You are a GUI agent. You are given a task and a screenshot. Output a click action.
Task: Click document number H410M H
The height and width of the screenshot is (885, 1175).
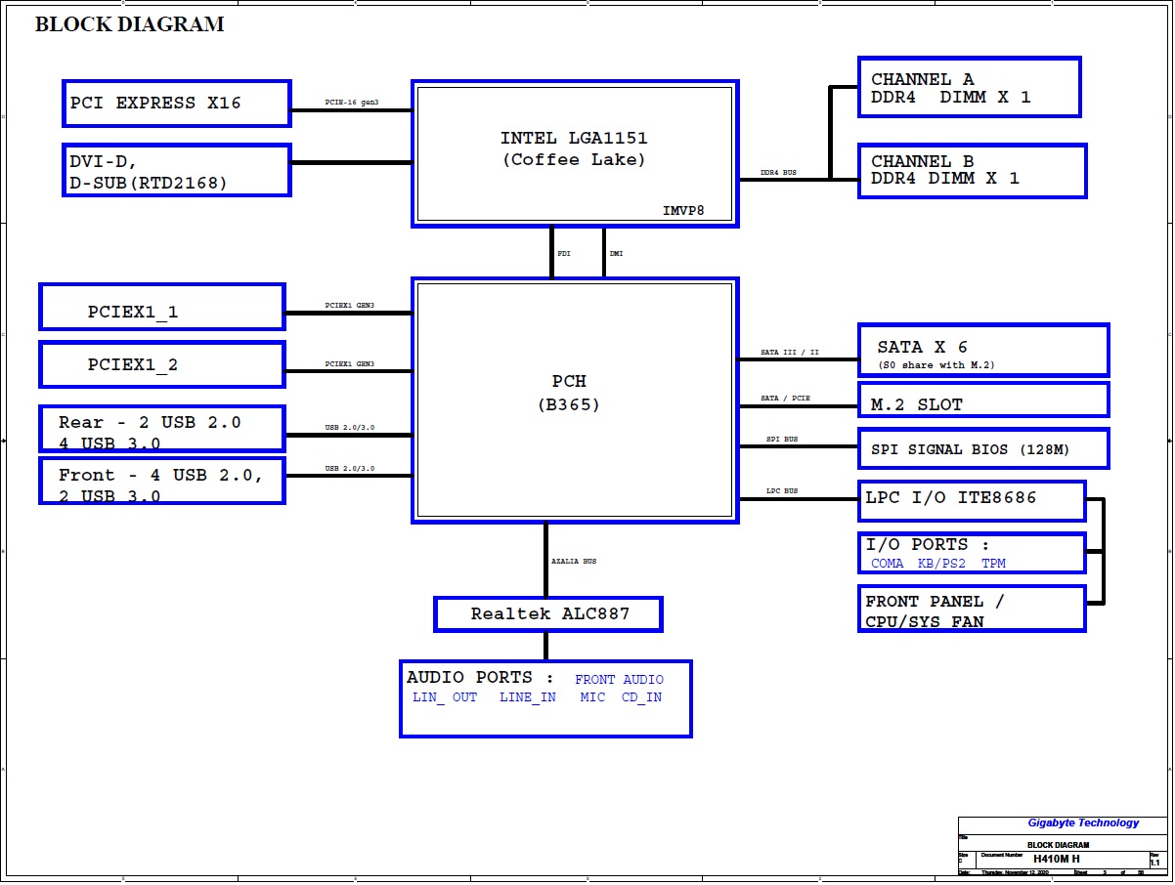tap(1057, 859)
